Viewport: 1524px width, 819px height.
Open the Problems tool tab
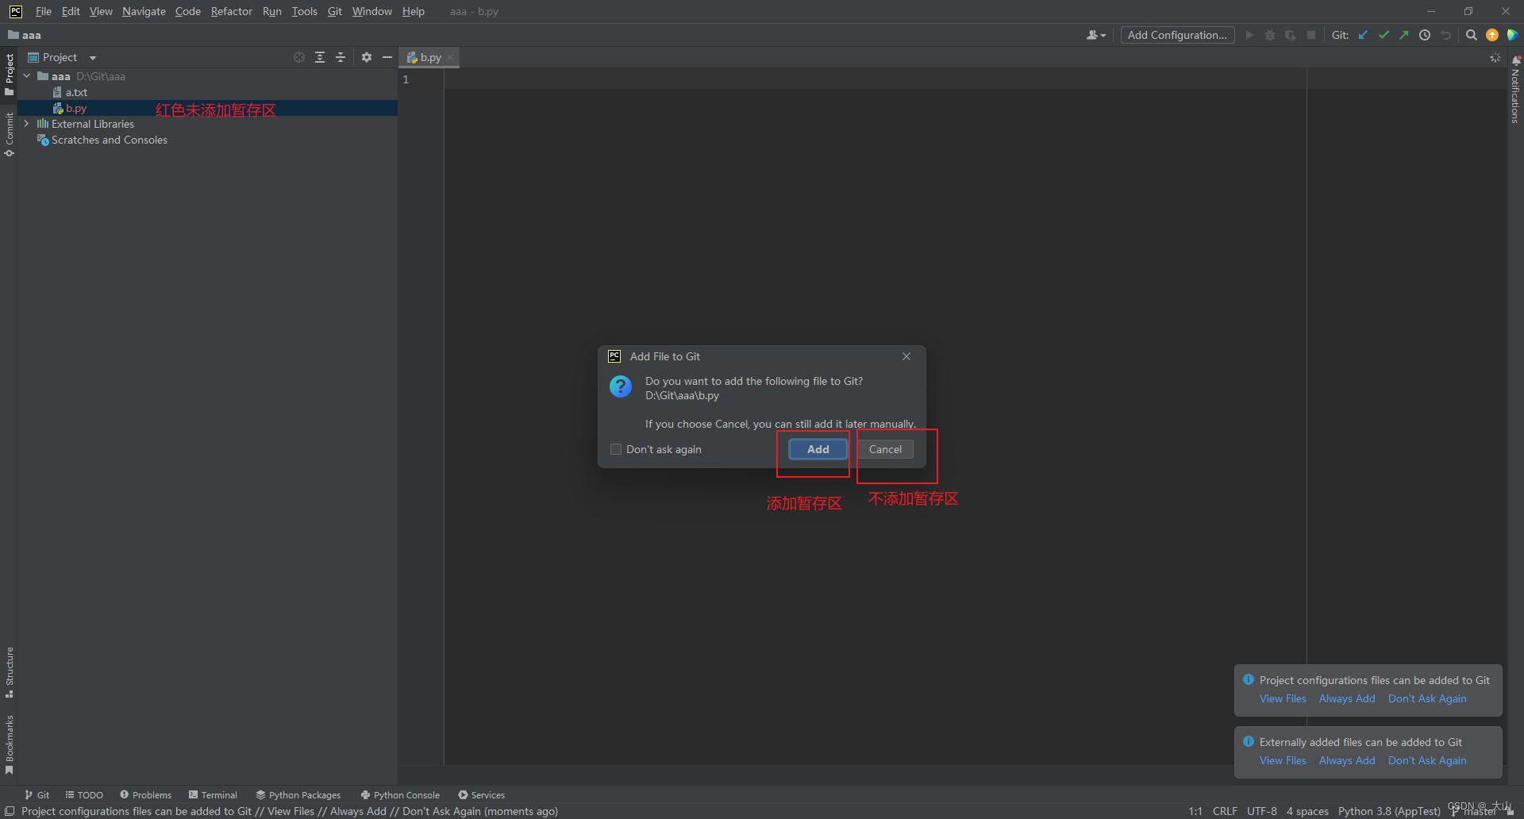click(145, 794)
